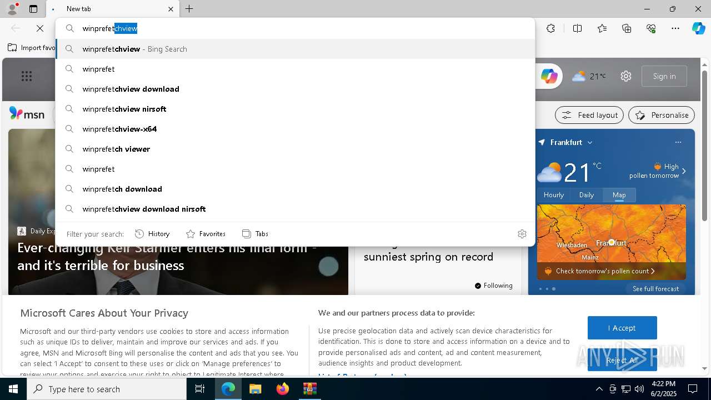
Task: Open WinRAR taskbar icon
Action: coord(309,389)
